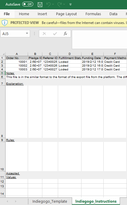Click the Redo arrow icon
The width and height of the screenshot is (127, 205).
[60, 4]
